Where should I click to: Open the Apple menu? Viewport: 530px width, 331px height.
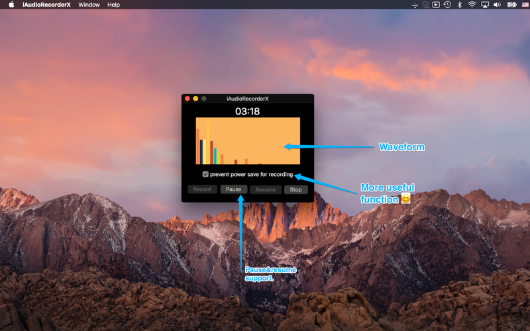click(x=11, y=5)
